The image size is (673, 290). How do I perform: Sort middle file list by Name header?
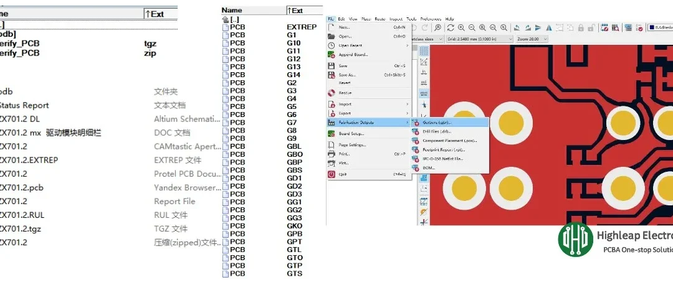(x=253, y=11)
